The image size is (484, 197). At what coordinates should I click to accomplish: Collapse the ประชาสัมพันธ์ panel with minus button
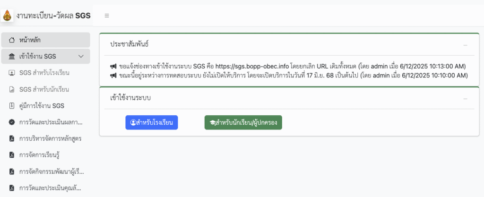[x=465, y=45]
